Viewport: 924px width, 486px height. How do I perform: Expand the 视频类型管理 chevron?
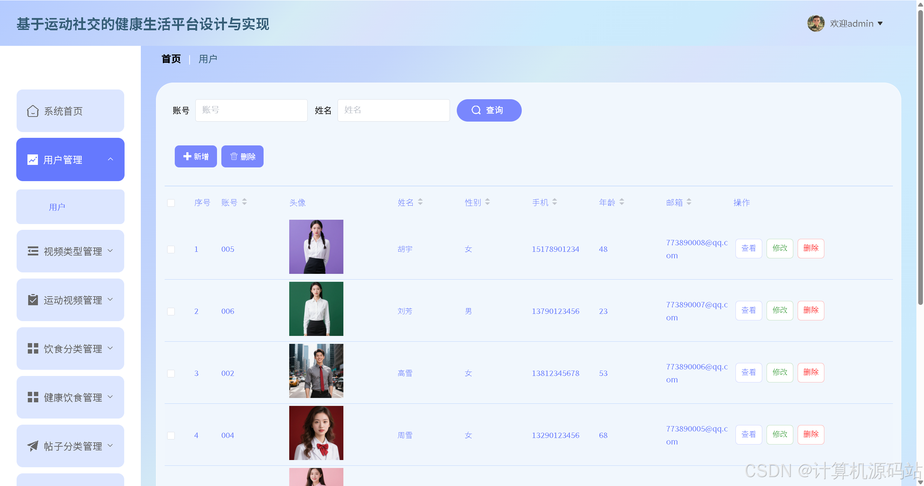(110, 250)
